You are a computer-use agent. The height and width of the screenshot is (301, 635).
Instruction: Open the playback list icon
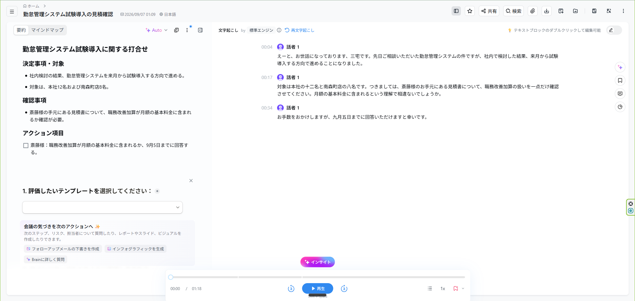[x=430, y=288]
